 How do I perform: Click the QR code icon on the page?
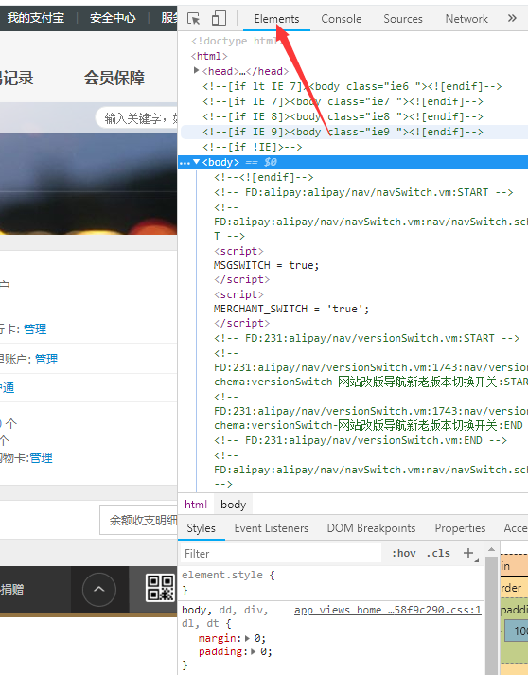point(161,588)
